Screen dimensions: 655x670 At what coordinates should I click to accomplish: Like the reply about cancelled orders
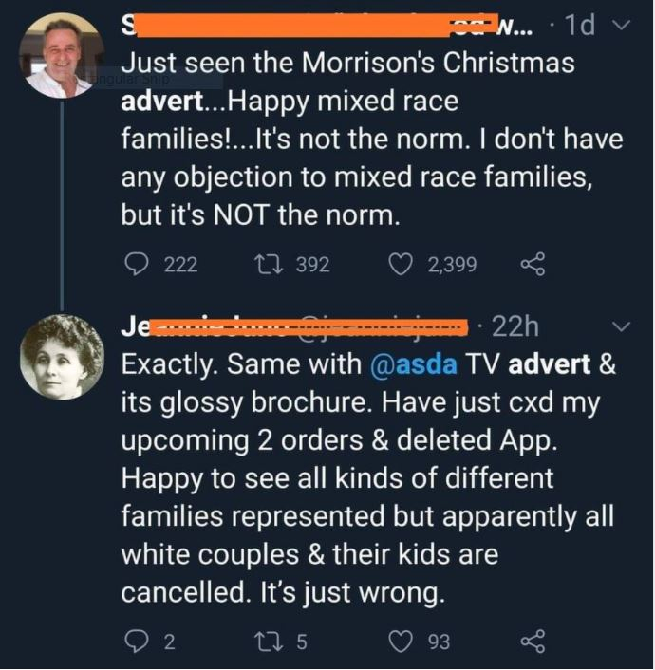402,642
